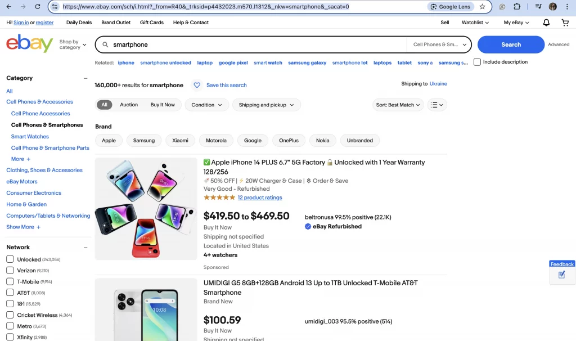Screen dimensions: 576x341
Task: Open the notifications bell icon
Action: (546, 23)
